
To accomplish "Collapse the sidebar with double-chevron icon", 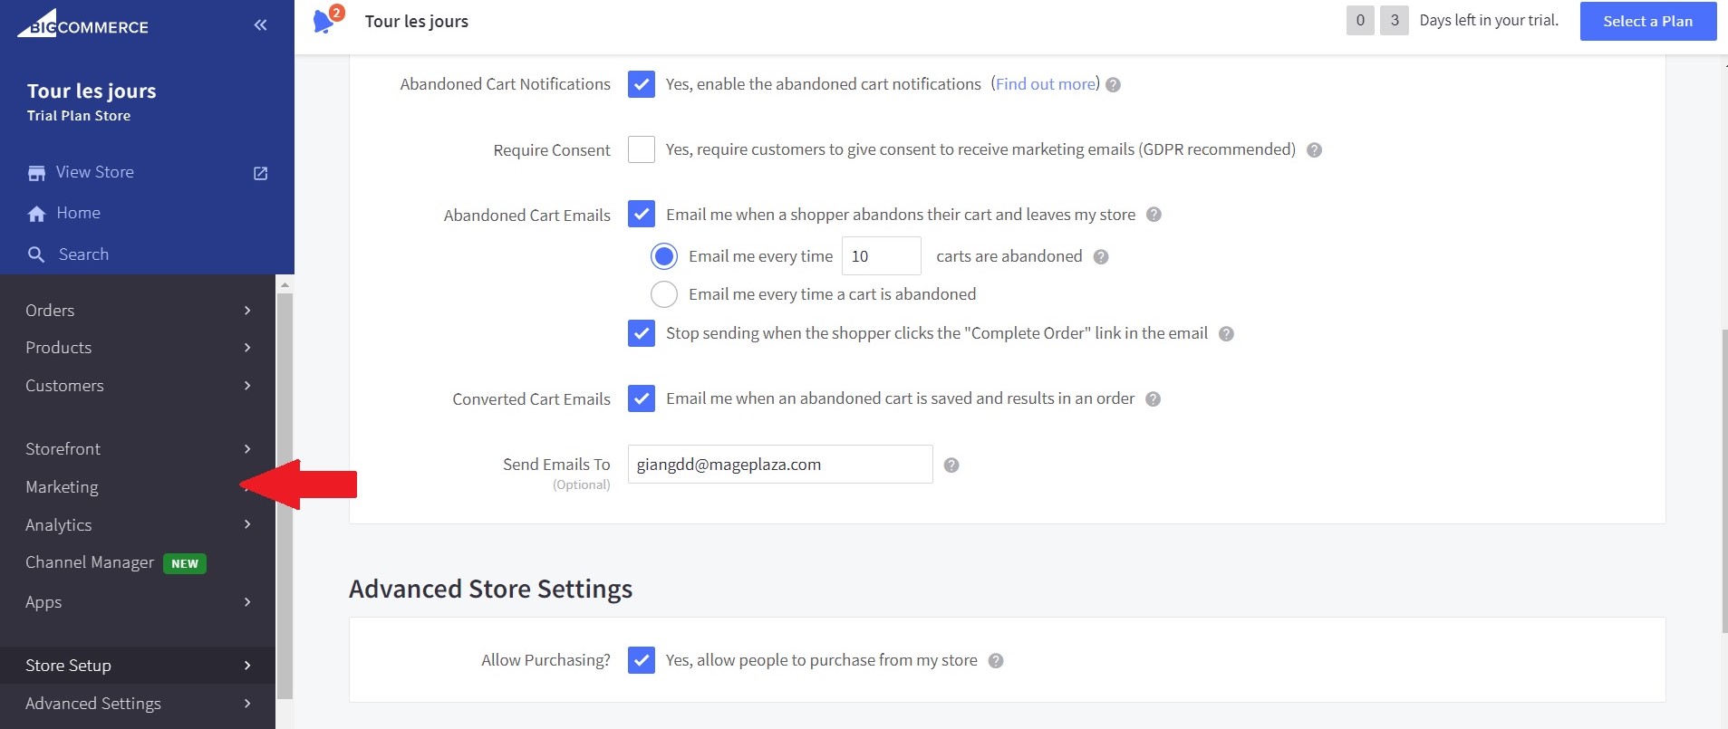I will tap(260, 25).
